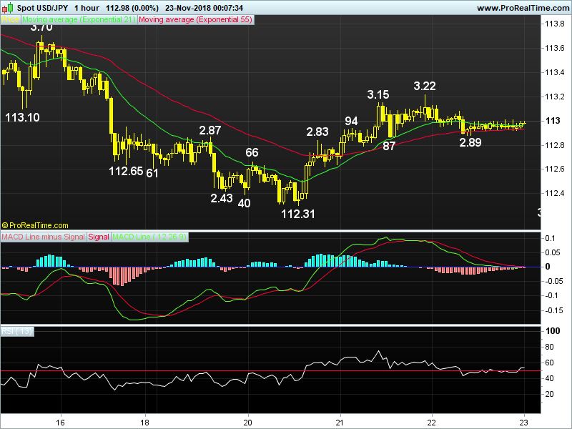
Task: Select Moving average (Exponential 21) label
Action: tap(78, 21)
